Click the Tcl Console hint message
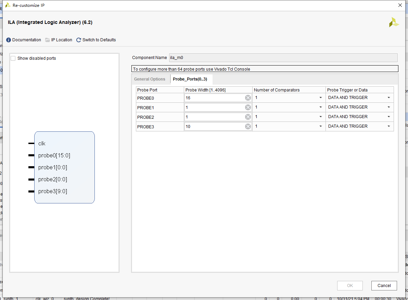Screen dimensions: 408x300 pyautogui.click(x=265, y=69)
